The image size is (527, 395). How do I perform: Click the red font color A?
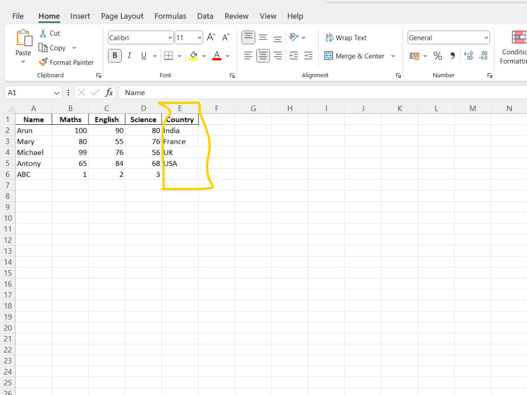coord(217,55)
